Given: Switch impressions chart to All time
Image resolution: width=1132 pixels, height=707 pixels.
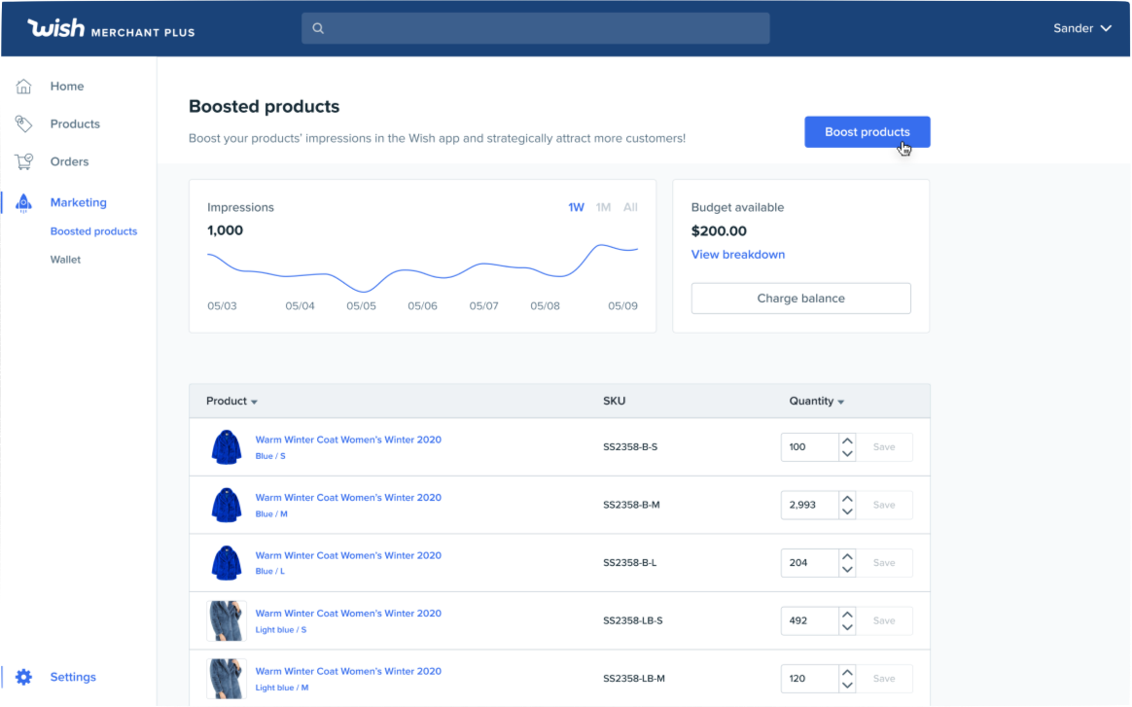Looking at the screenshot, I should tap(630, 207).
